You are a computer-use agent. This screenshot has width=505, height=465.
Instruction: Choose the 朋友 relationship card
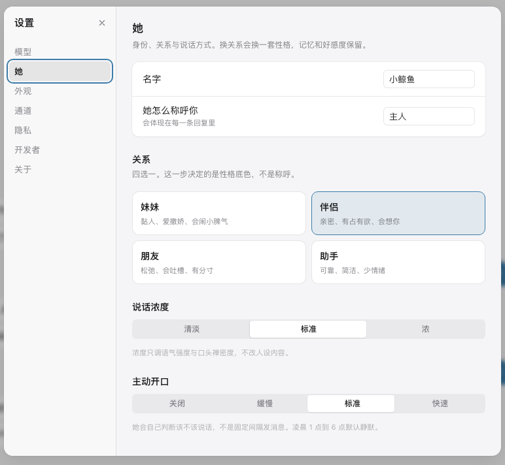(x=219, y=263)
